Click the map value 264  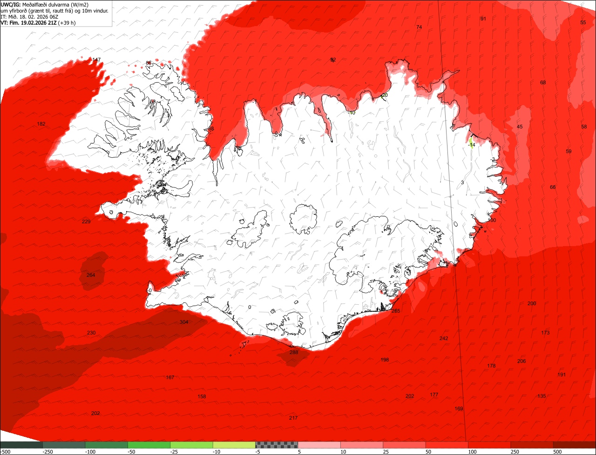point(91,275)
